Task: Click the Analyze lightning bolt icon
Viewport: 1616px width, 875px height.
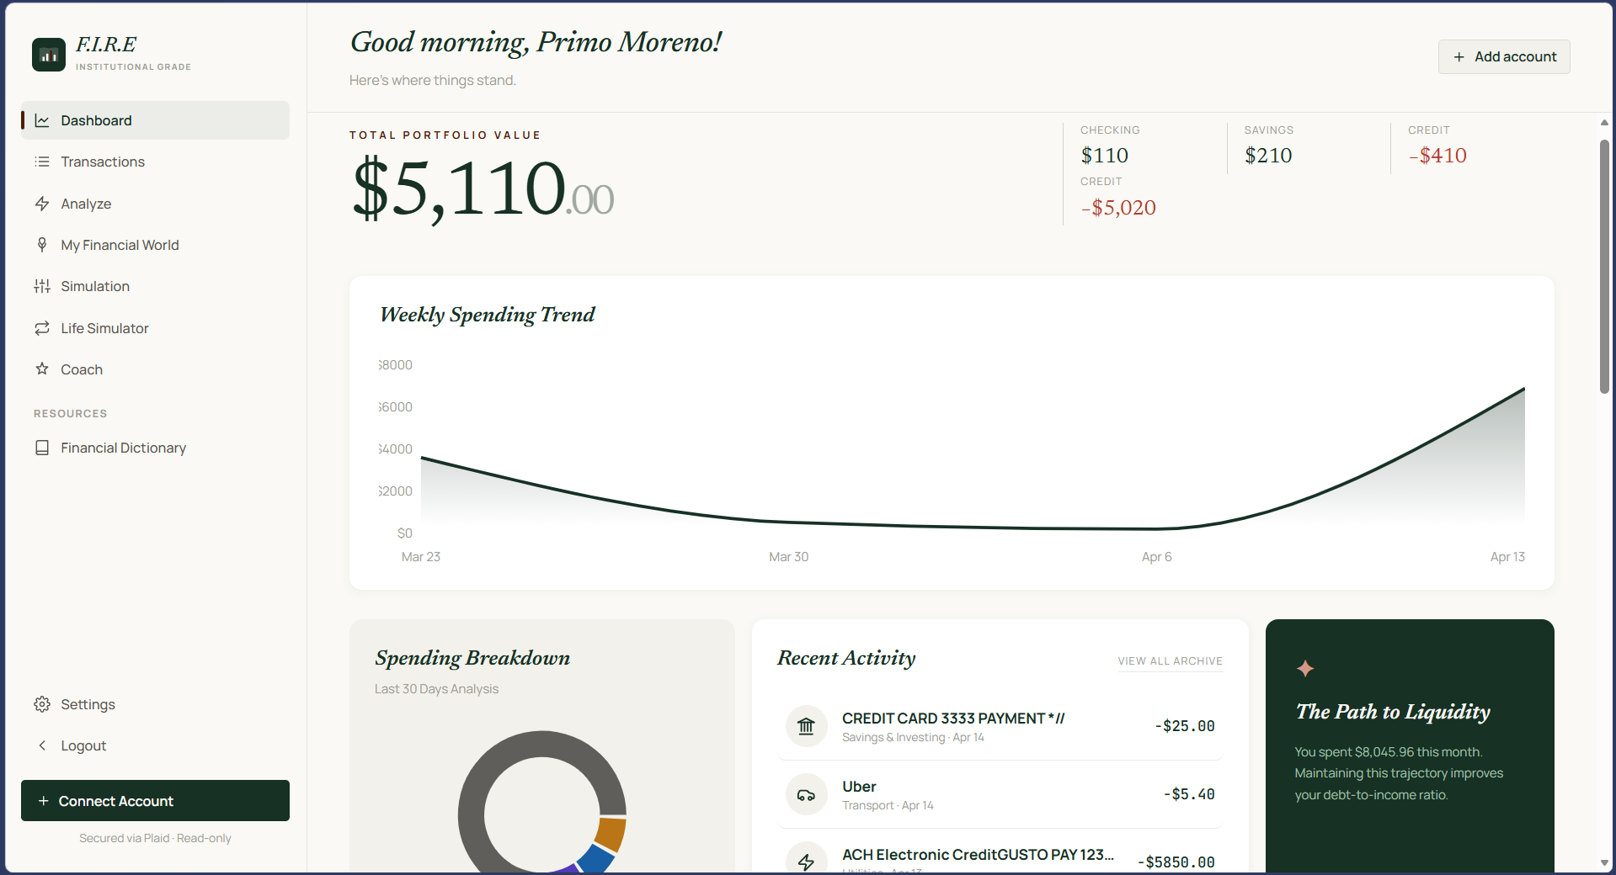Action: coord(42,204)
